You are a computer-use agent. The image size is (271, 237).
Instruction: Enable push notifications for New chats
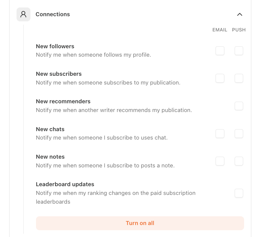pos(239,133)
